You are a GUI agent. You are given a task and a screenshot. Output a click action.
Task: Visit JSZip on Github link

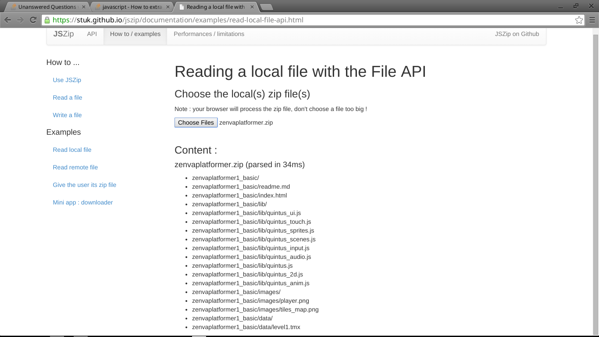[517, 34]
